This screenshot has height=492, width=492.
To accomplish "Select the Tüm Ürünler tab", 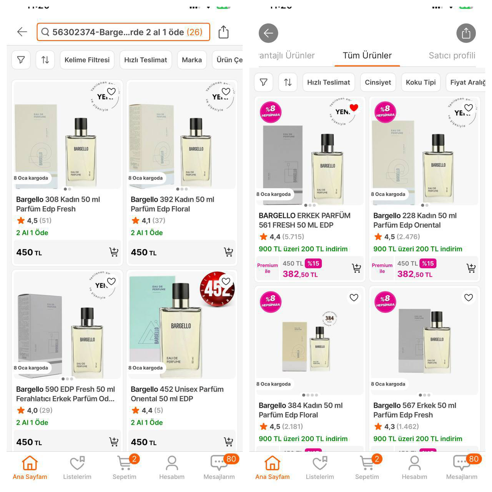I will coord(367,55).
